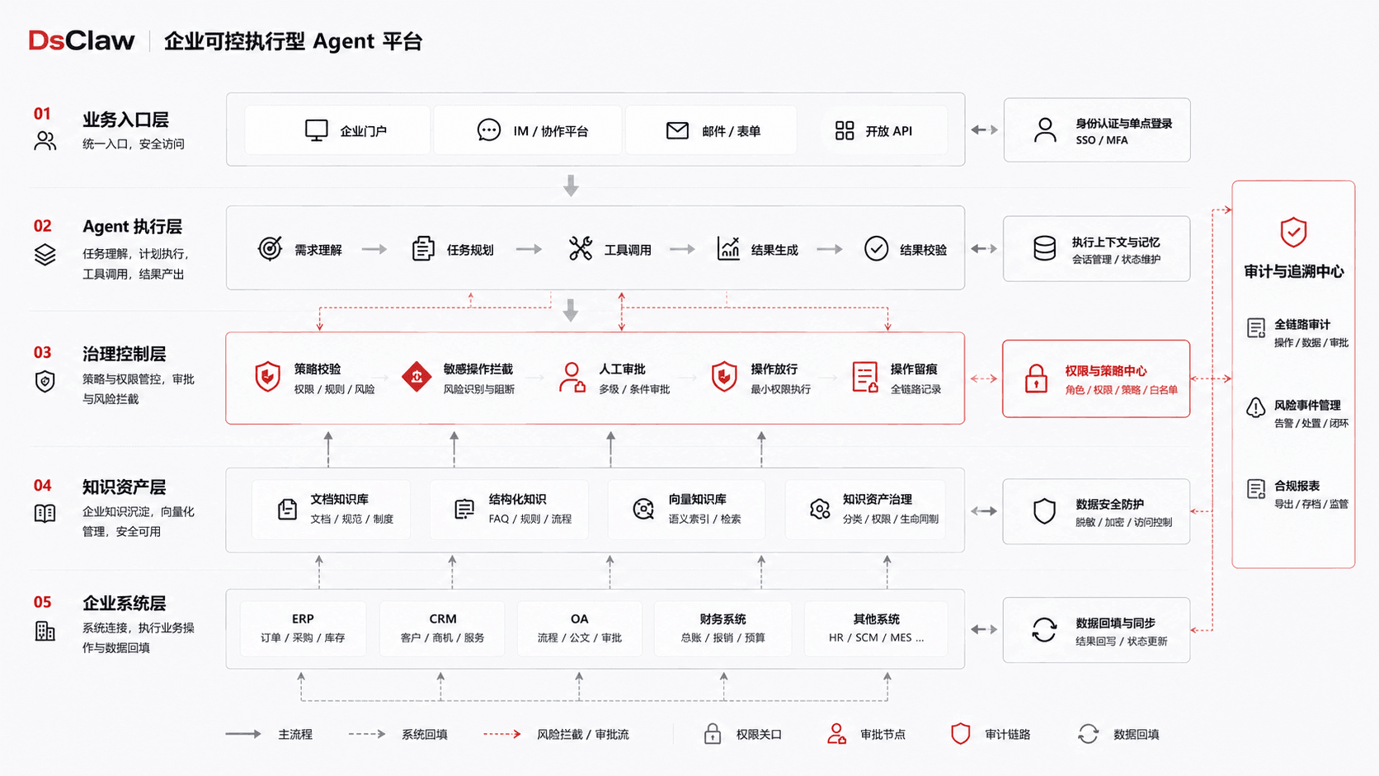This screenshot has height=776, width=1379.
Task: Select the 审计与追溯中心 shield icon
Action: click(1293, 233)
